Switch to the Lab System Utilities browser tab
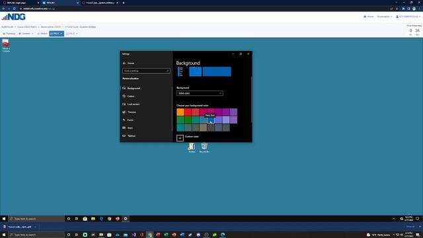This screenshot has height=238, width=423. [x=100, y=3]
